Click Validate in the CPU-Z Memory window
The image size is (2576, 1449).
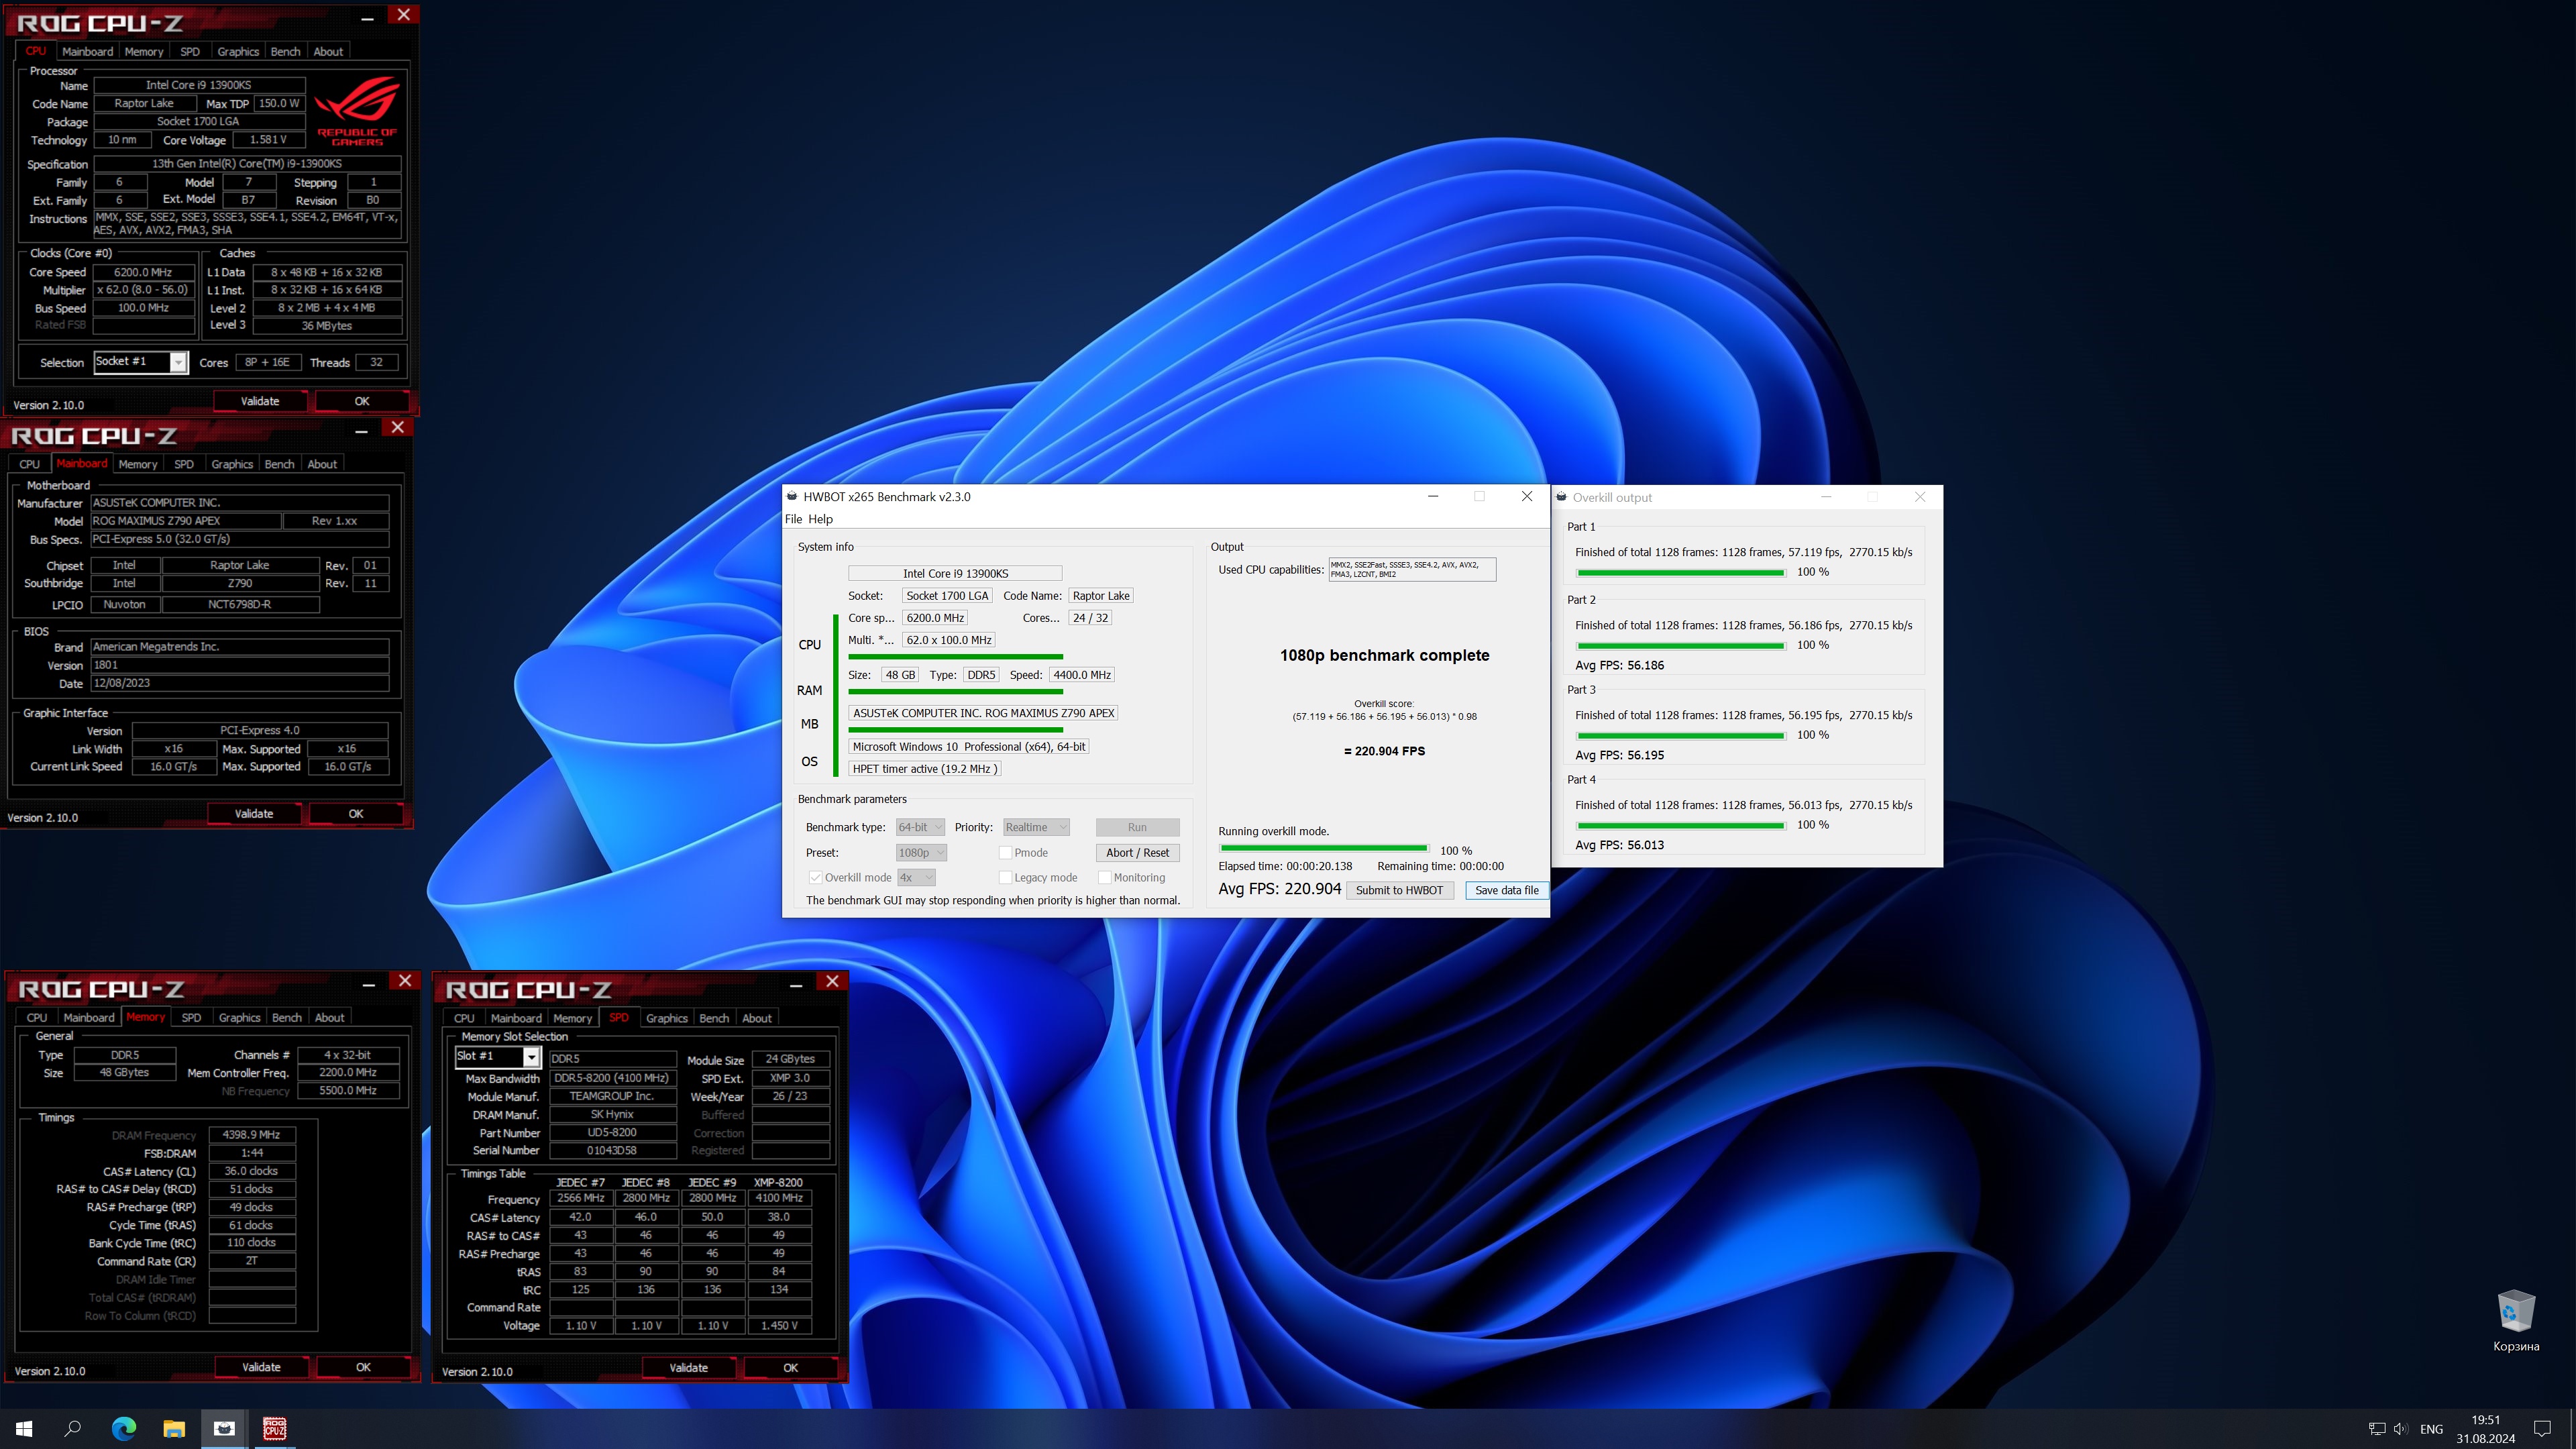tap(261, 1367)
